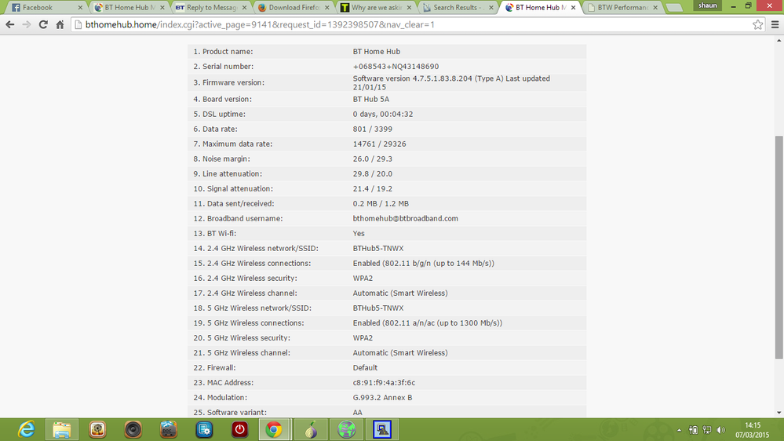Switch to the Search Results tab
This screenshot has width=784, height=441.
[458, 8]
